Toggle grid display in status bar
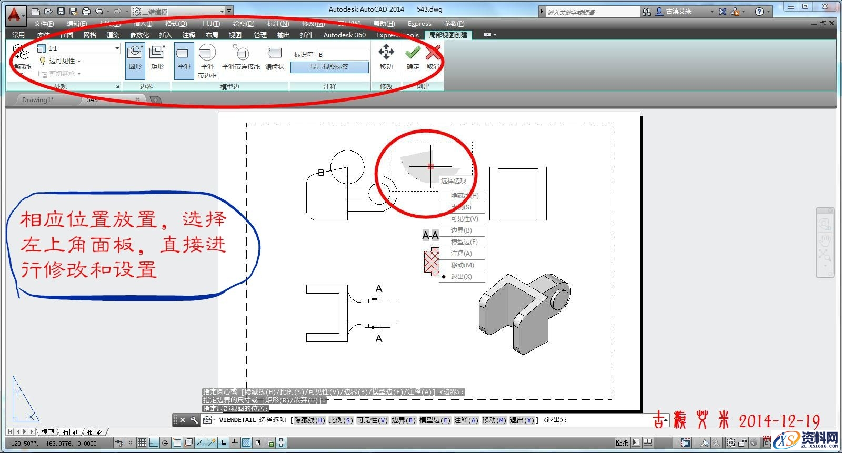Screen dimensions: 842x453 click(x=142, y=443)
